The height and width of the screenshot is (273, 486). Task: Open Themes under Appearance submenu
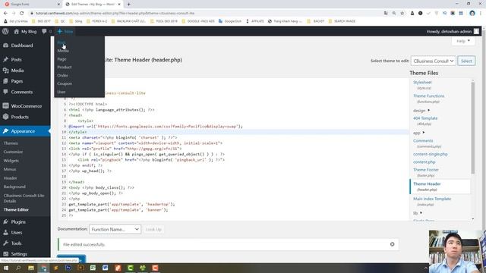click(x=11, y=143)
